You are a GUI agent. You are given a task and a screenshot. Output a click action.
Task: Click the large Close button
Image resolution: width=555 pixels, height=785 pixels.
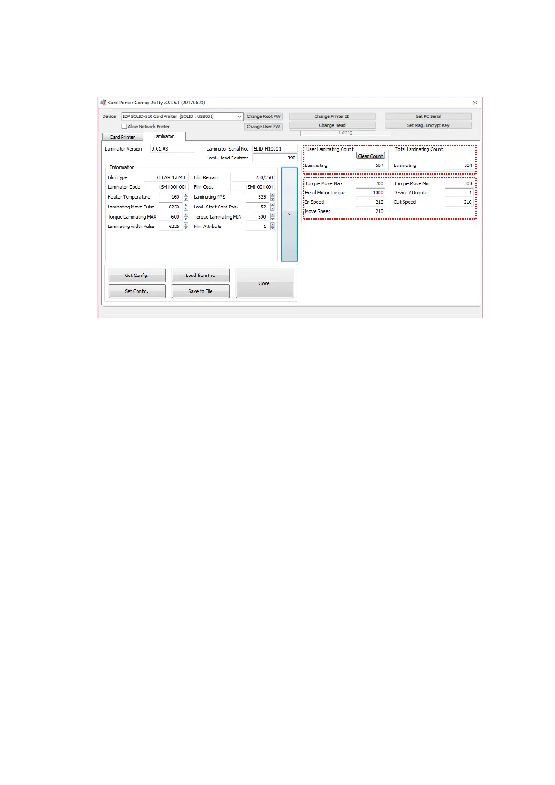[x=264, y=283]
